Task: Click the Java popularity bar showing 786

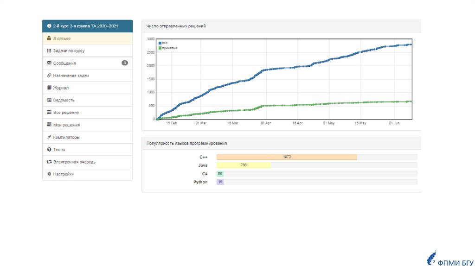Action: tap(244, 165)
